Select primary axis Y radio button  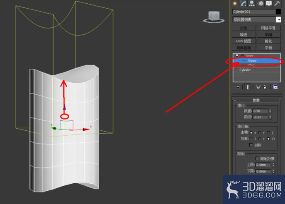pos(260,132)
